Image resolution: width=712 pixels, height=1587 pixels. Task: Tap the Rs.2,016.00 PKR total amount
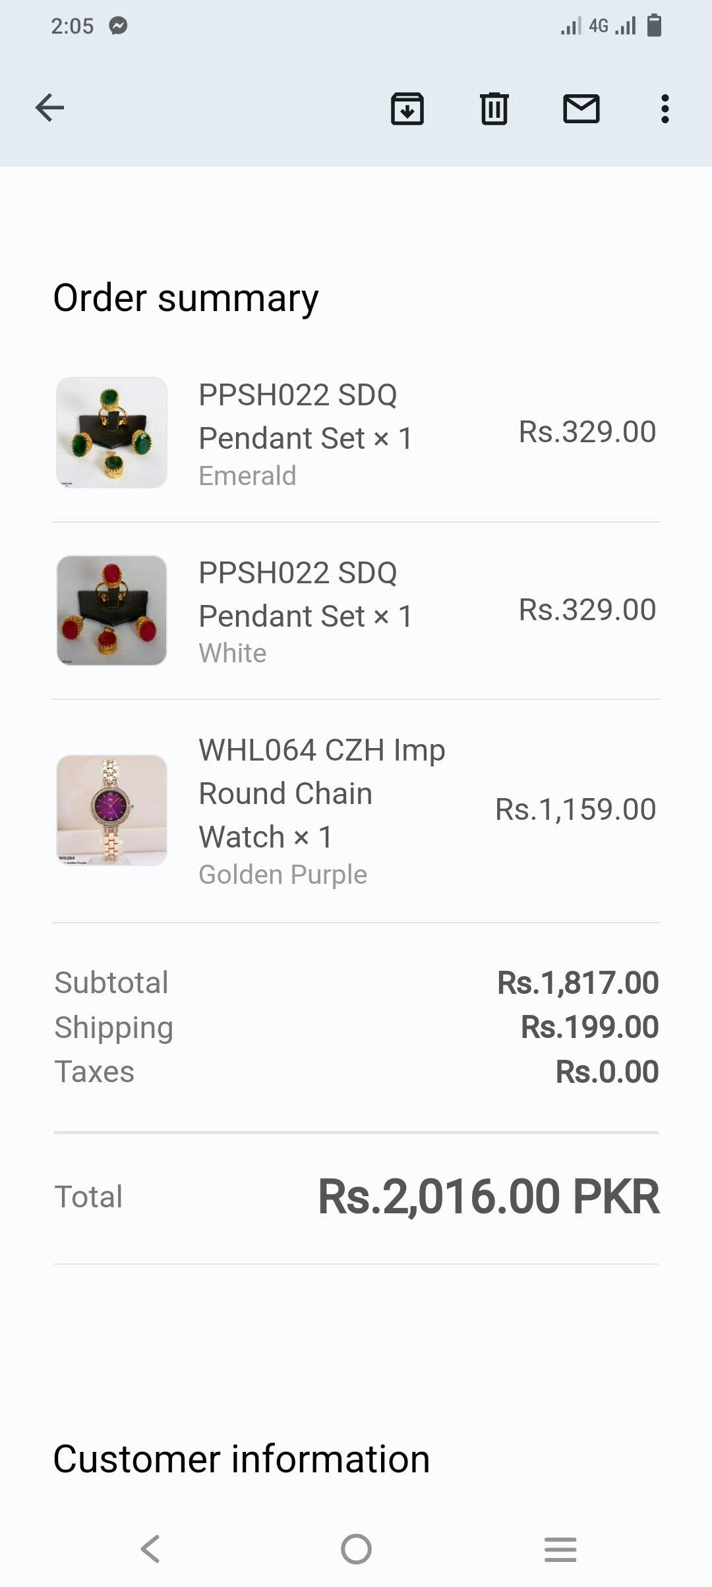[488, 1196]
